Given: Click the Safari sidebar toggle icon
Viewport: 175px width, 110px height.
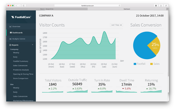Looking at the screenshot, I should click(x=24, y=5).
